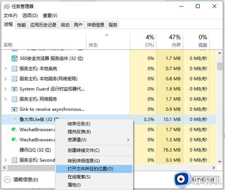
Task: Select the 360安全浏览器 服务组件 (32 位) row
Action: [109, 59]
